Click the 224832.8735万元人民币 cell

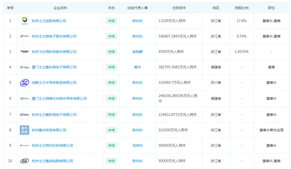[x=177, y=115]
